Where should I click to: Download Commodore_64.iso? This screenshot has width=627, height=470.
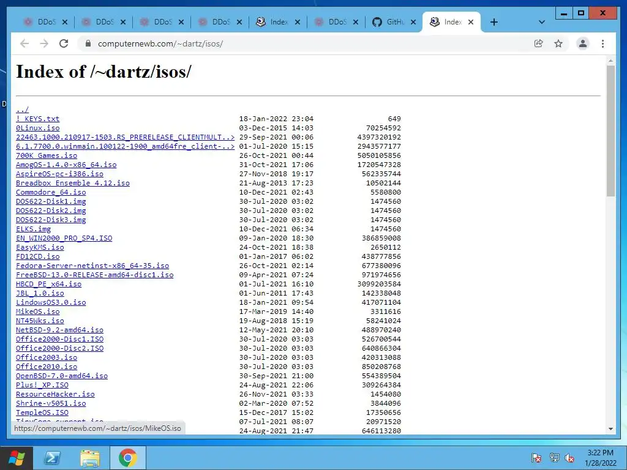[x=51, y=192]
